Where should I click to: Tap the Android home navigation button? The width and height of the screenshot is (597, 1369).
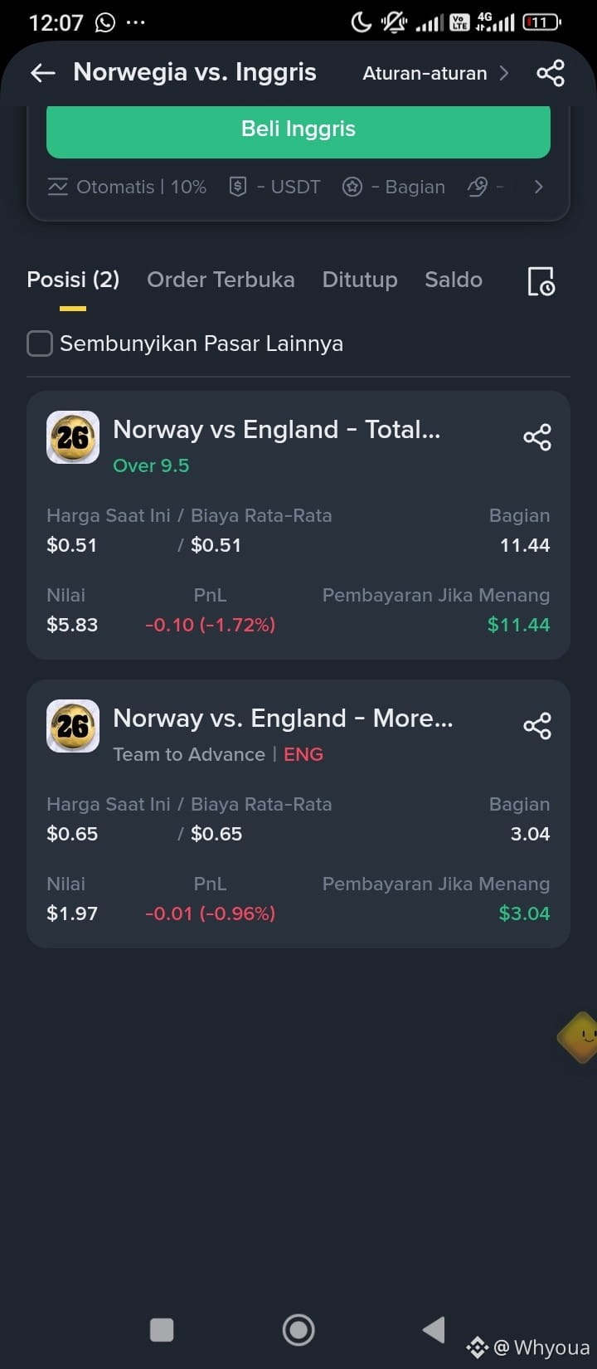298,1329
